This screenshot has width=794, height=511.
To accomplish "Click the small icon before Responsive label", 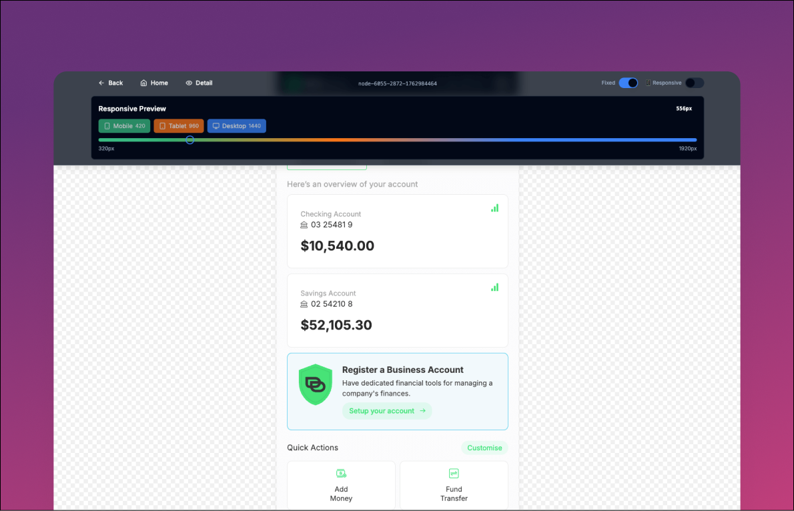I will pos(648,83).
